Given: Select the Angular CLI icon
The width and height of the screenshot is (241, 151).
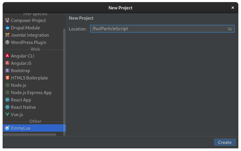Looking at the screenshot, I should tap(7, 56).
